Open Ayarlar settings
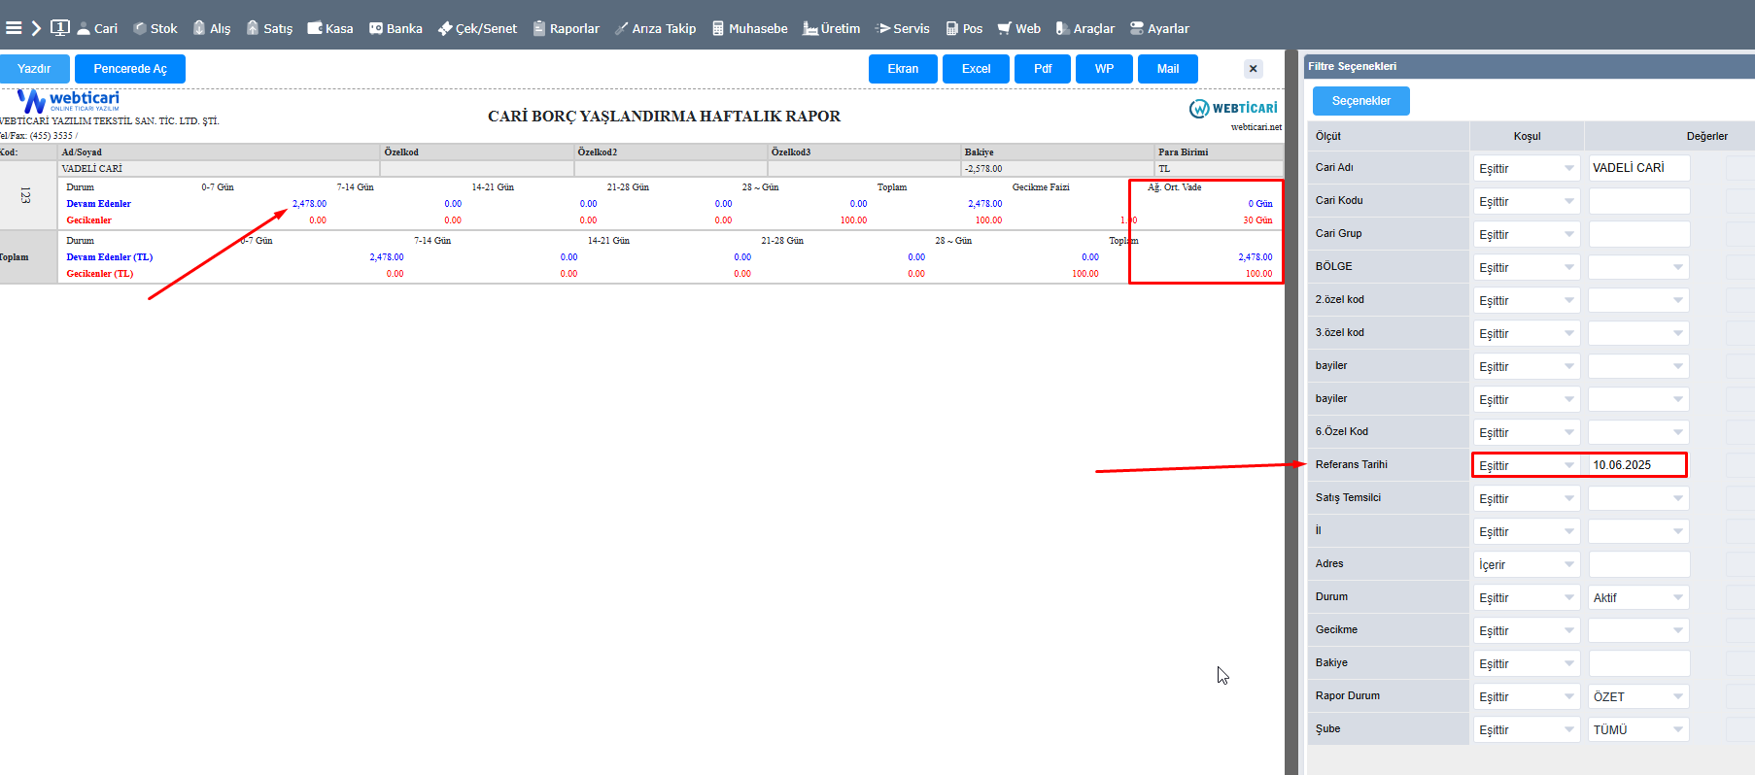Image resolution: width=1755 pixels, height=775 pixels. click(x=1159, y=28)
